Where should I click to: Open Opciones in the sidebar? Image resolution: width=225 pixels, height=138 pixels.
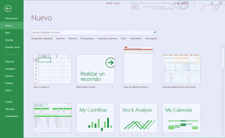click(x=10, y=109)
